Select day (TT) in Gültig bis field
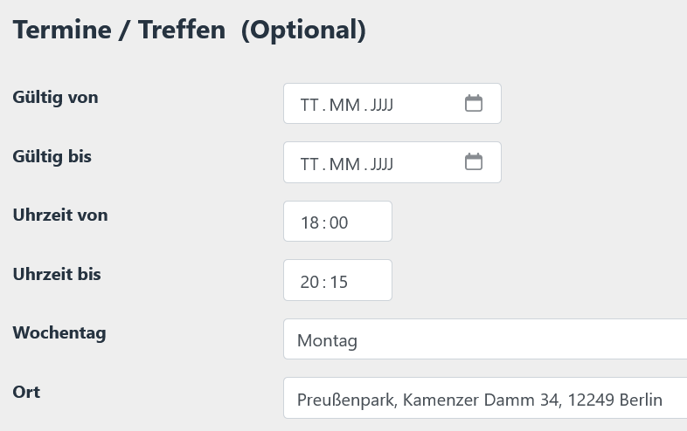 309,163
